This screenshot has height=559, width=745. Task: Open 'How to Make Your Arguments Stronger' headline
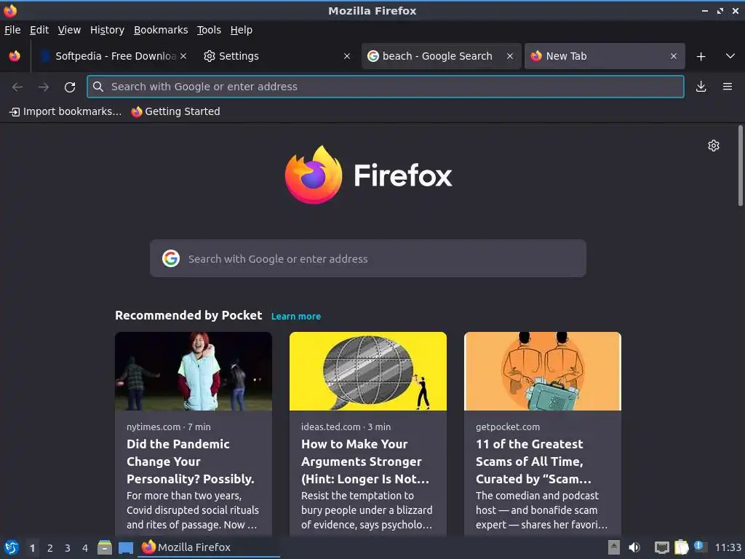365,461
